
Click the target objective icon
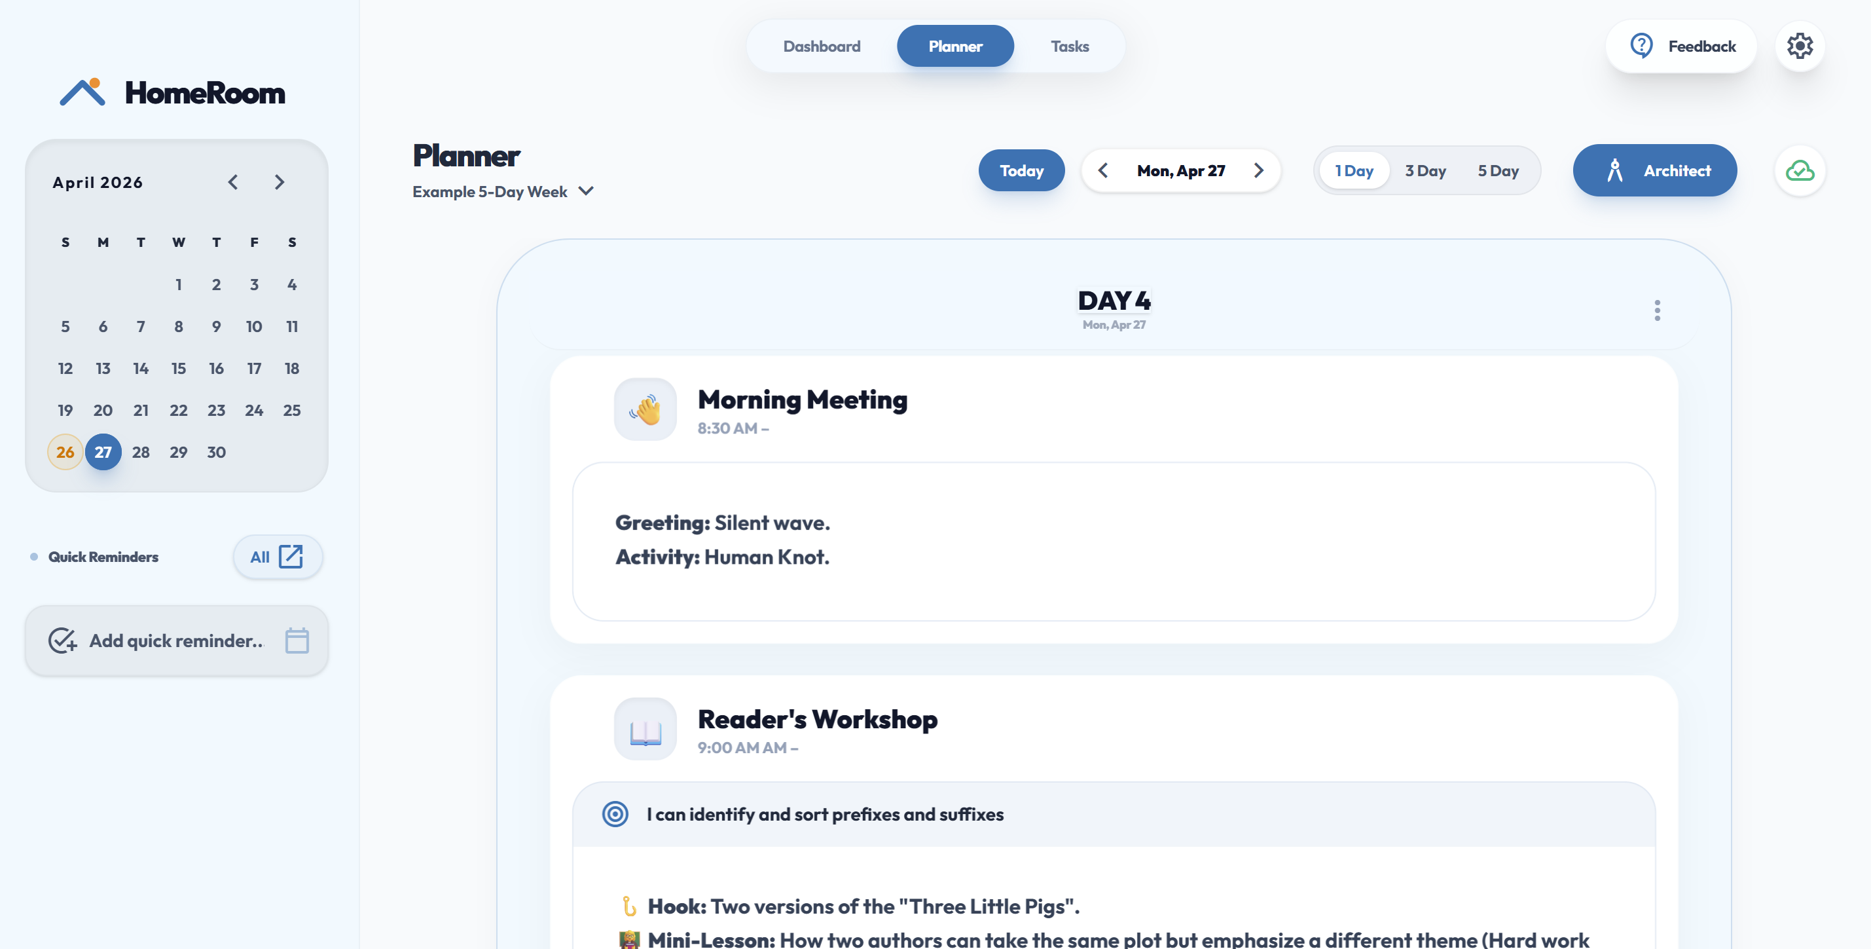[x=615, y=814]
